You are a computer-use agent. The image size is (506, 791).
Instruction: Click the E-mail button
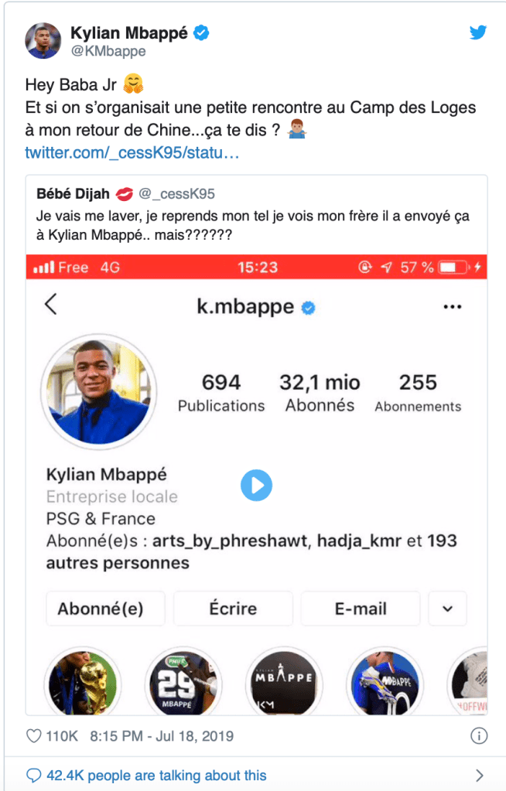point(360,609)
